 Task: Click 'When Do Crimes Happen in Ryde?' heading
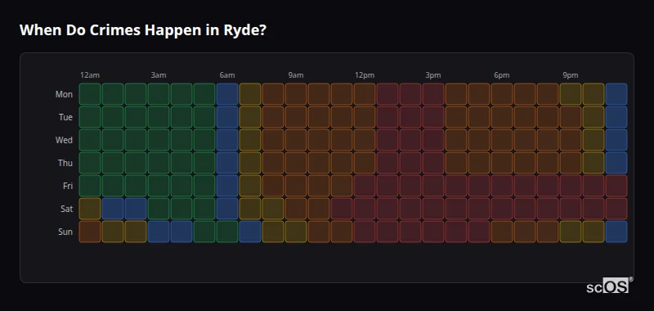point(142,30)
